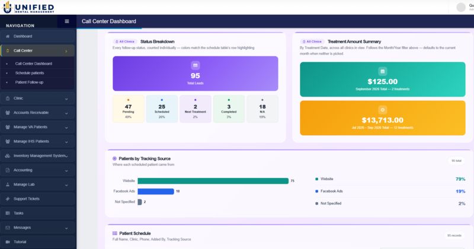
Task: Collapse the Call Center menu chevron
Action: (x=66, y=51)
